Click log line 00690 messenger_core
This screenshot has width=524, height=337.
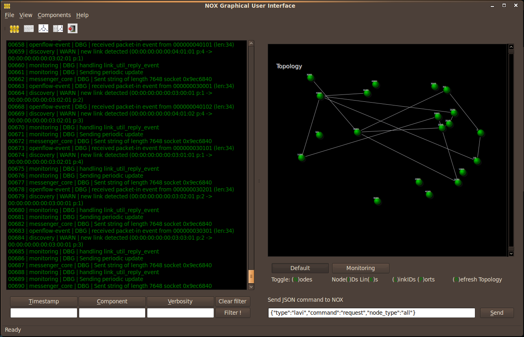(x=110, y=286)
